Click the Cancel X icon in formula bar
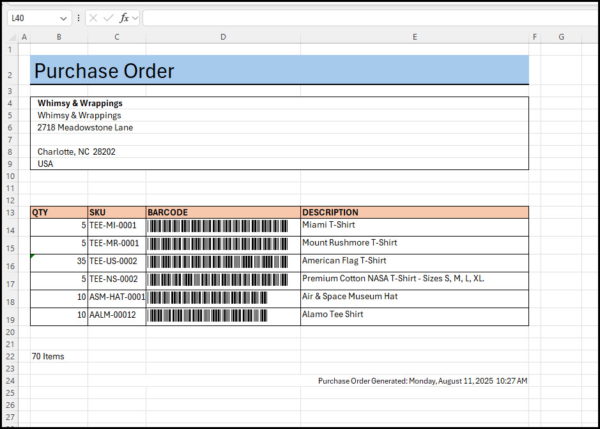Viewport: 600px width, 429px height. pos(93,18)
